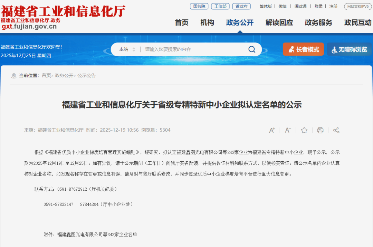373x247 pixels.
Task: Click the 登录 login link
Action: click(318, 7)
